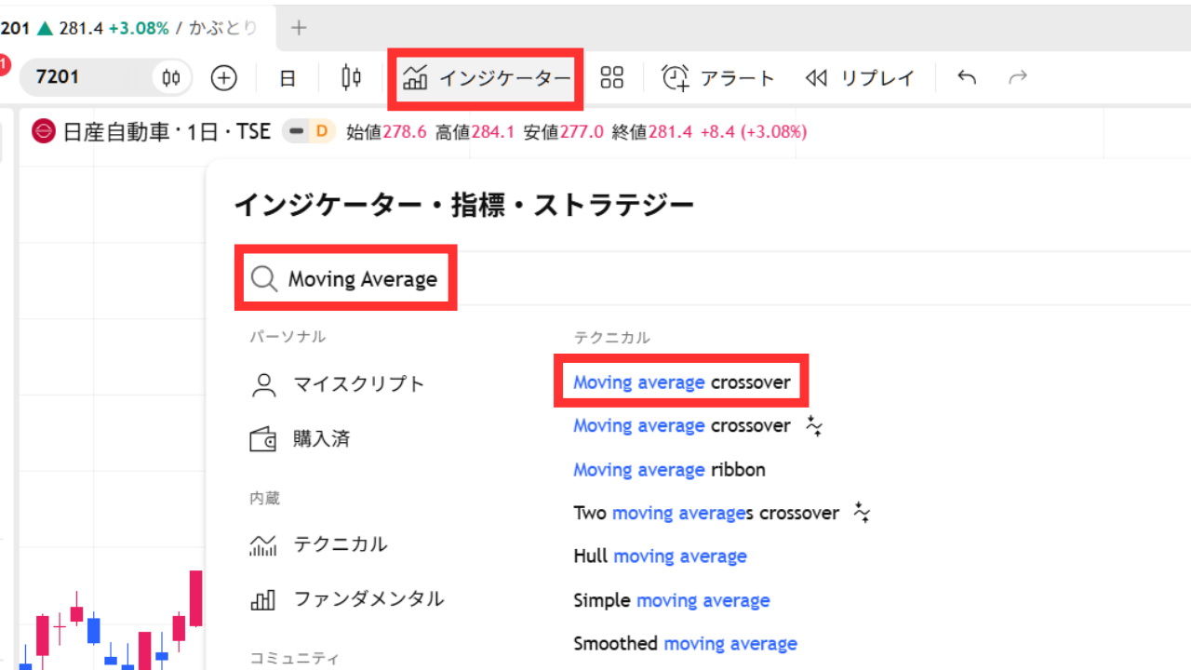Change chart type with the candlestick icon
This screenshot has width=1191, height=670.
click(x=351, y=77)
